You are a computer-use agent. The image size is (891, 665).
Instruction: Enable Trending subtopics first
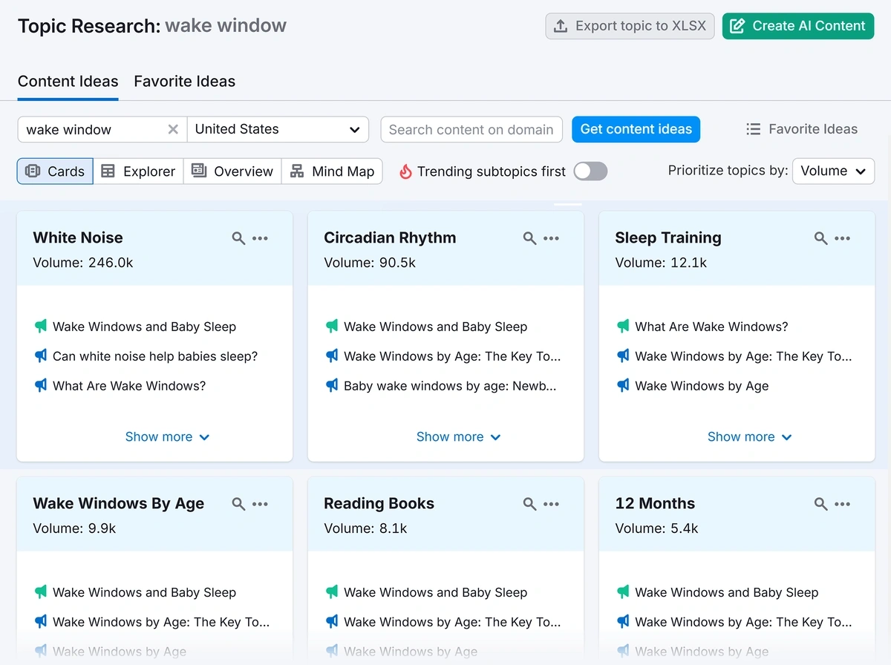(x=590, y=171)
